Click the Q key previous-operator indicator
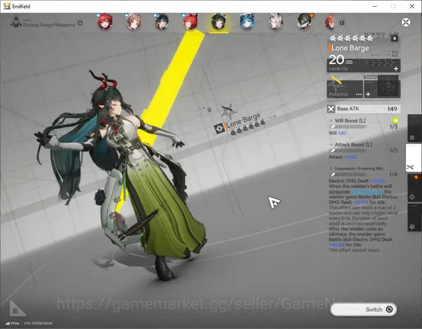Image resolution: width=422 pixels, height=329 pixels. coord(80,23)
